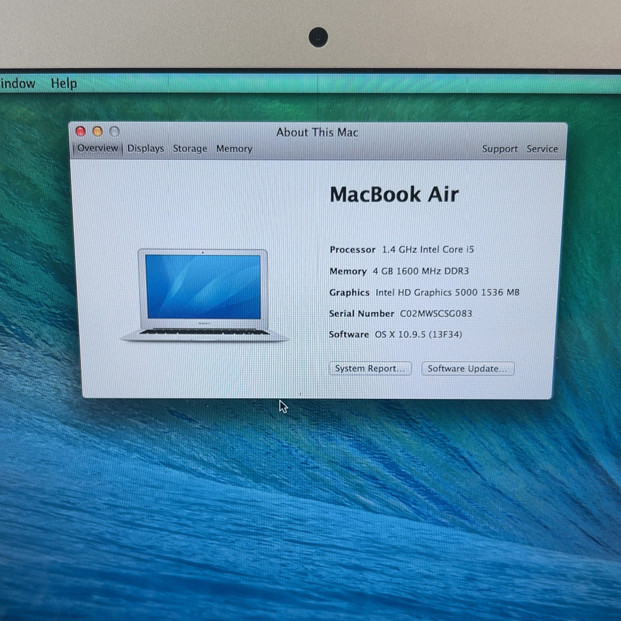Click the MacBook Air illustration

click(x=204, y=295)
